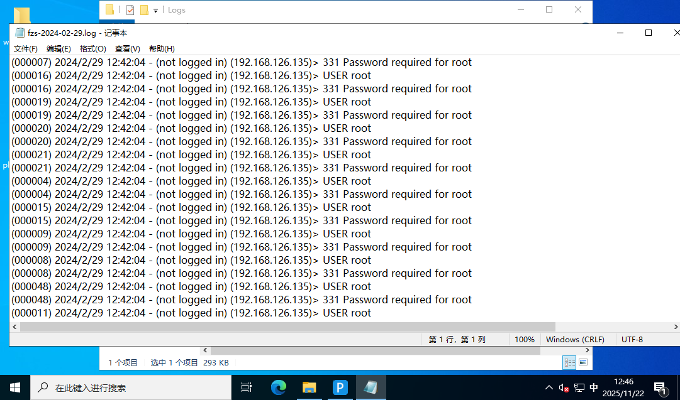This screenshot has height=400, width=680.
Task: Open the 帮助(H) menu in Notepad
Action: [162, 49]
